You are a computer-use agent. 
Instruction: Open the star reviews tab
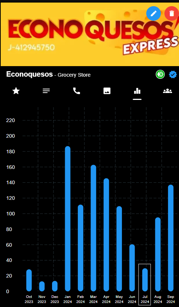tap(16, 91)
